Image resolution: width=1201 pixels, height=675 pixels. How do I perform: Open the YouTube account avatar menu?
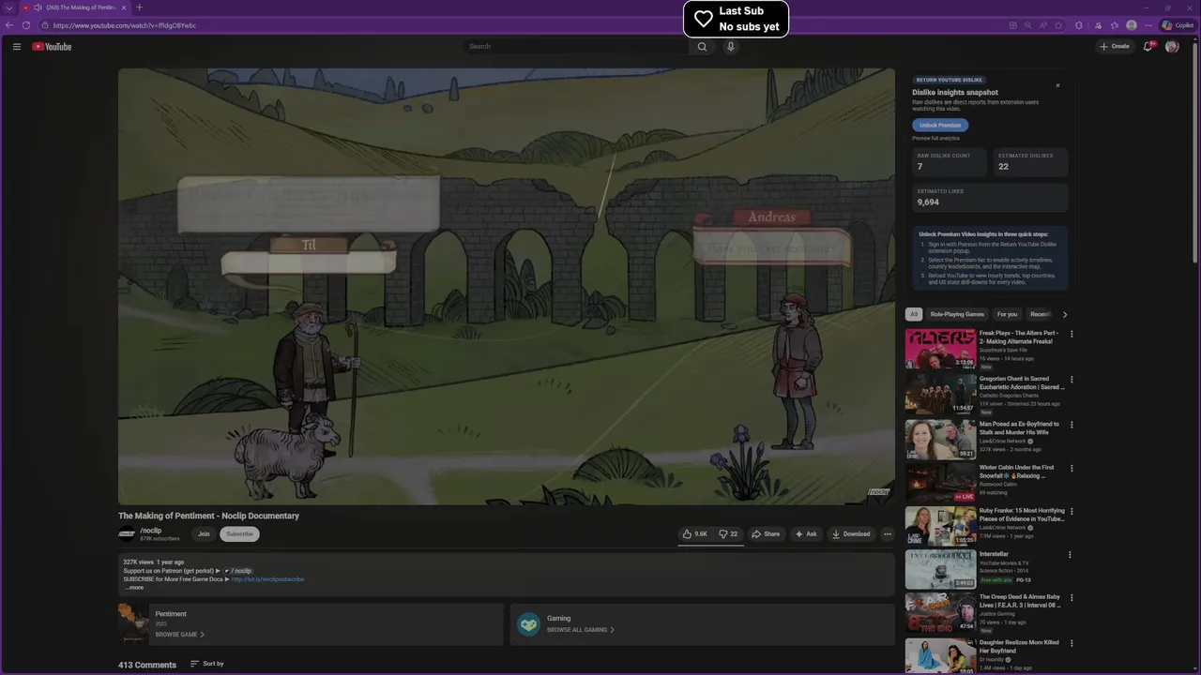tap(1172, 46)
